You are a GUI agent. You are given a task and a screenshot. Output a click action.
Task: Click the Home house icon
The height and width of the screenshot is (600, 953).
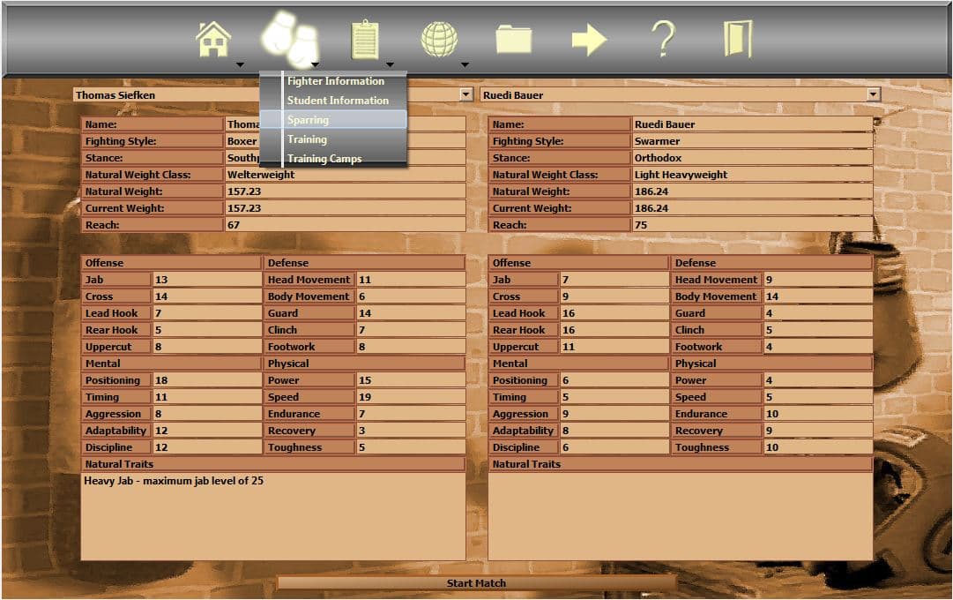(213, 40)
